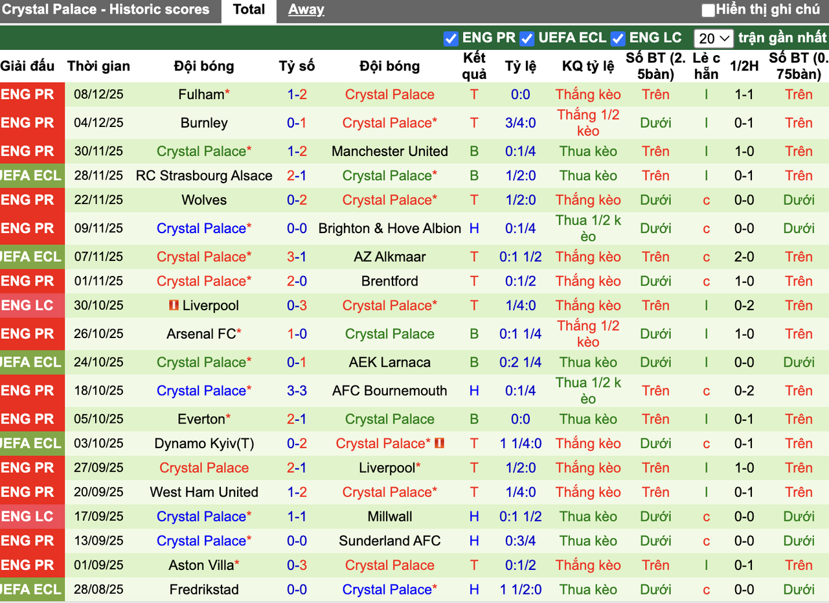This screenshot has width=829, height=603.
Task: Open the Away tab
Action: point(306,10)
